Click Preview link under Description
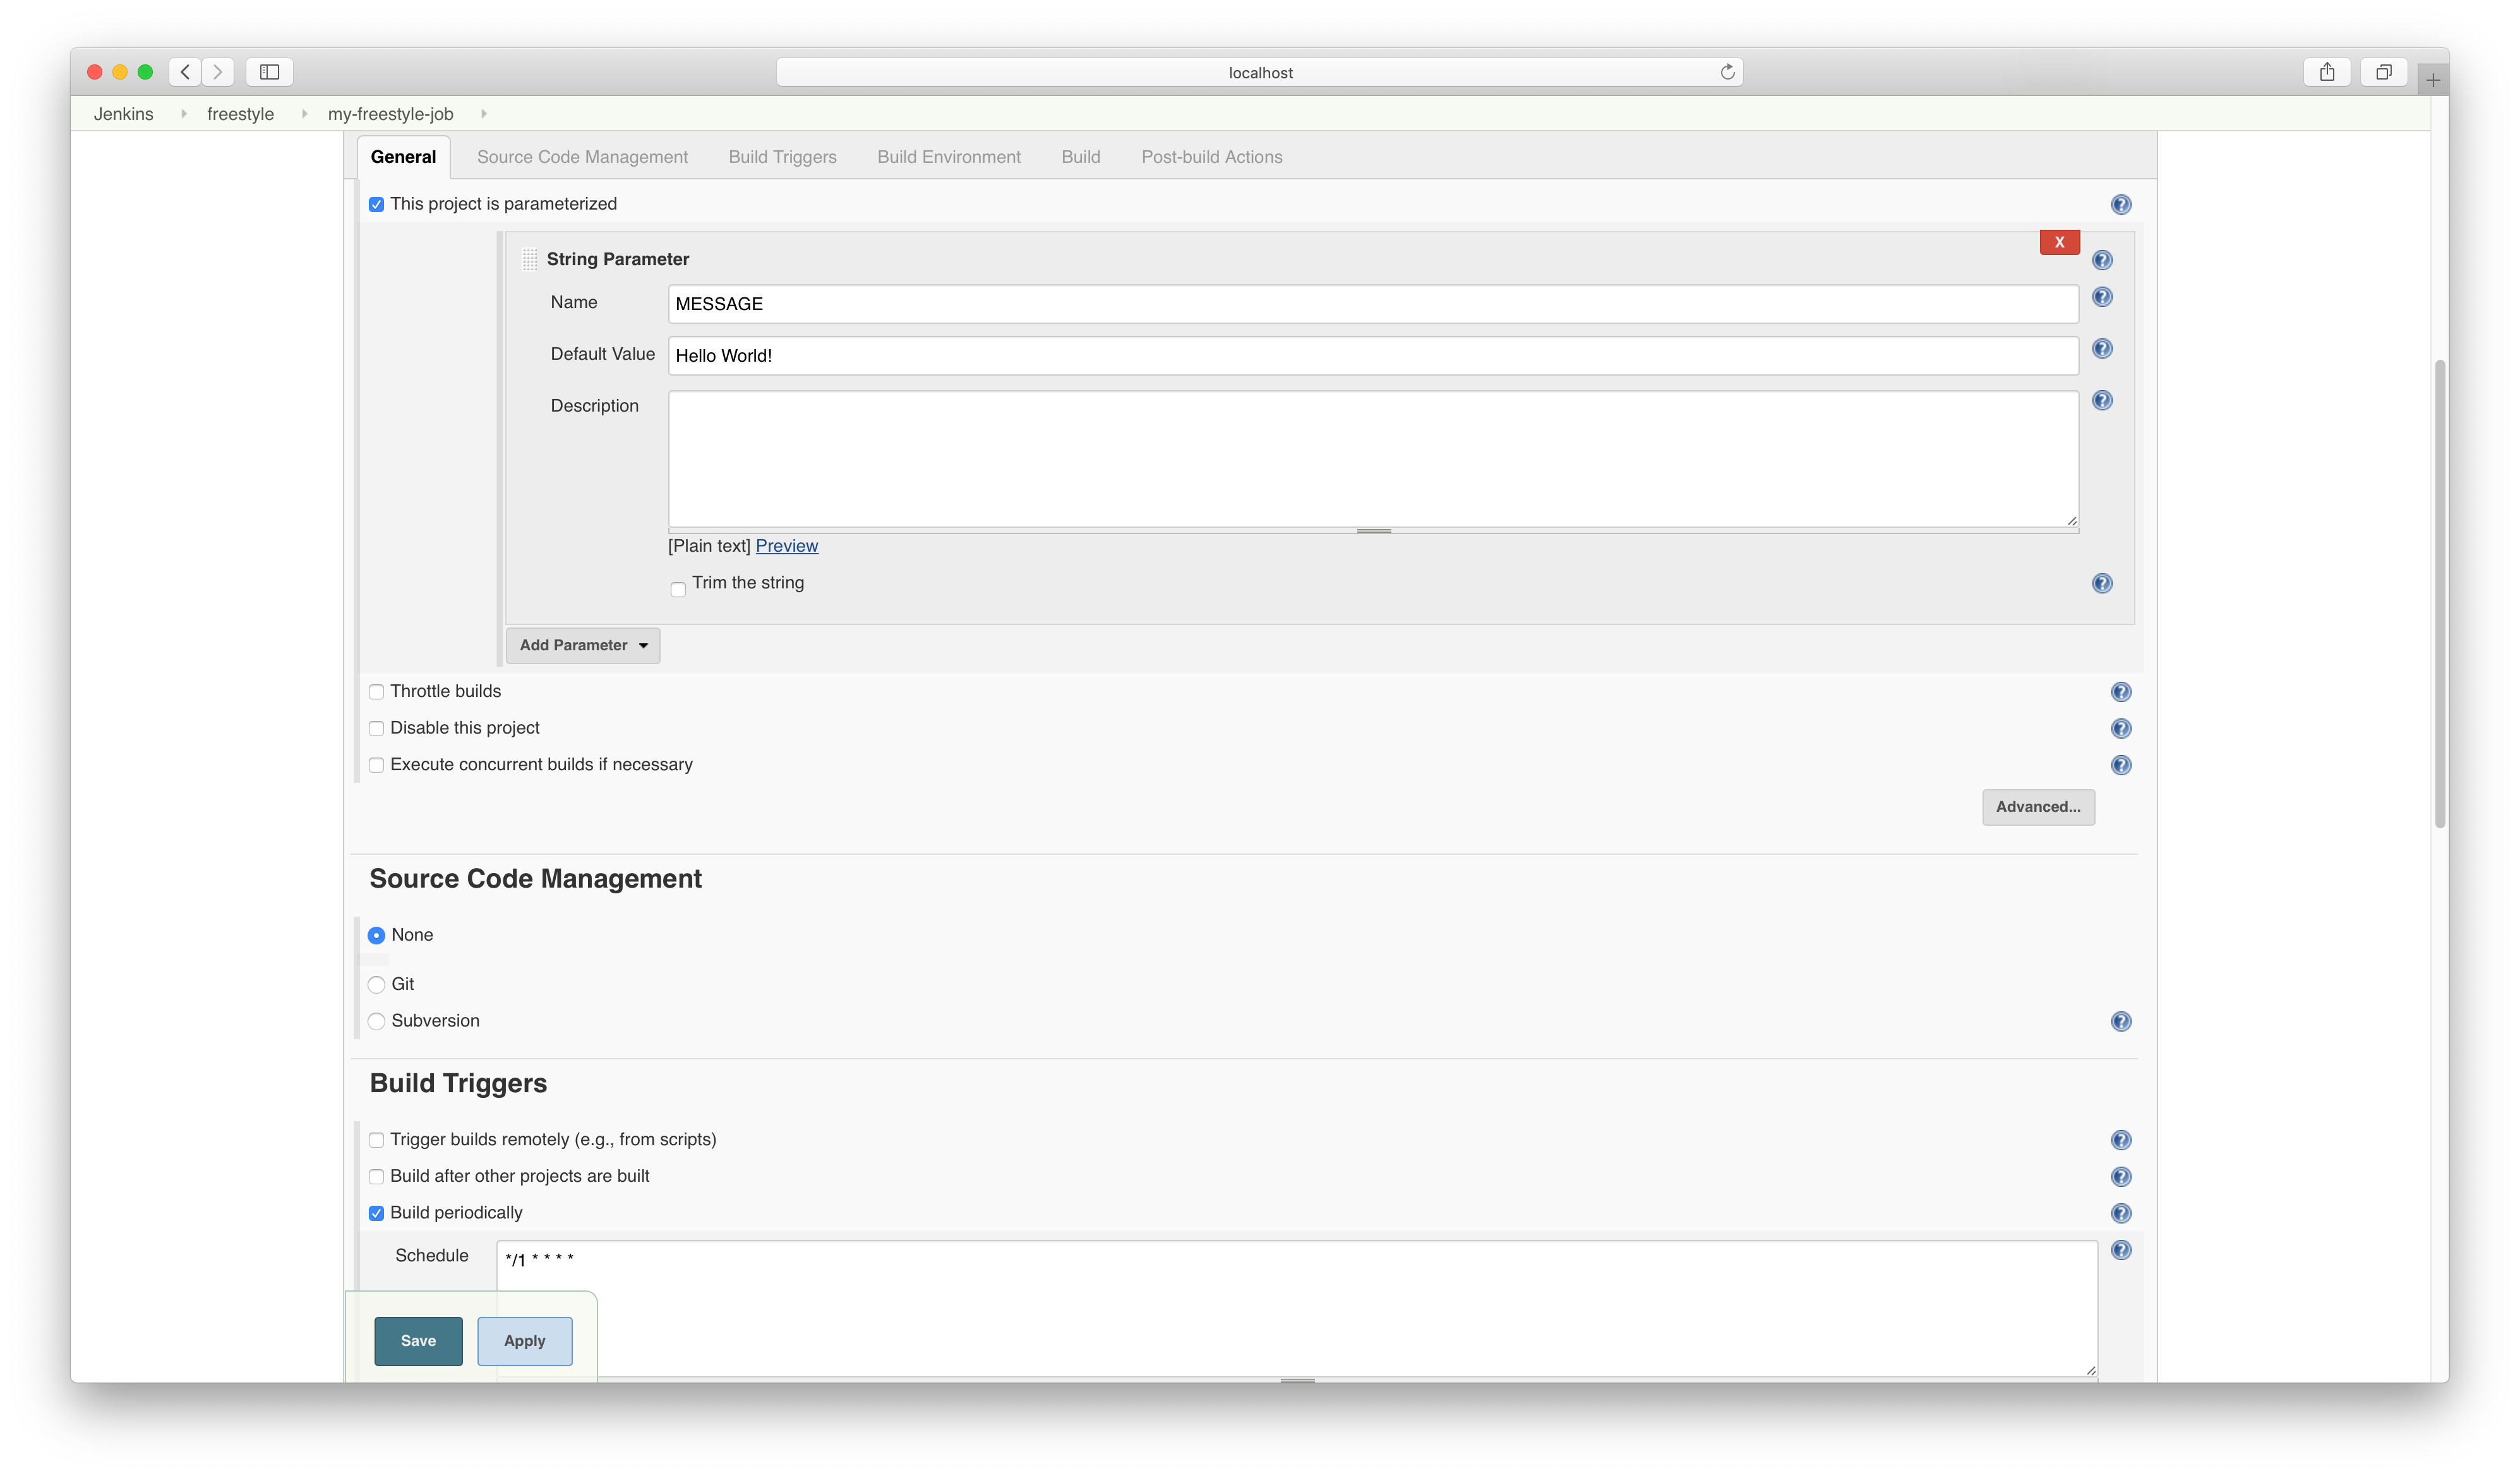 [786, 545]
